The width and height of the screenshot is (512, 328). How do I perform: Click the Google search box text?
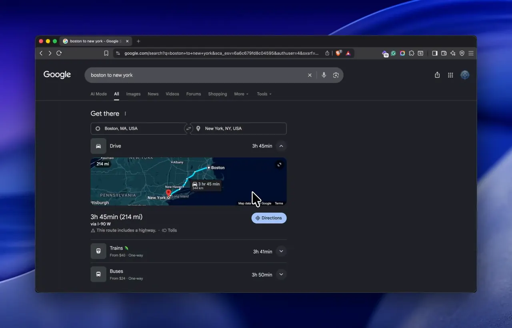click(112, 75)
